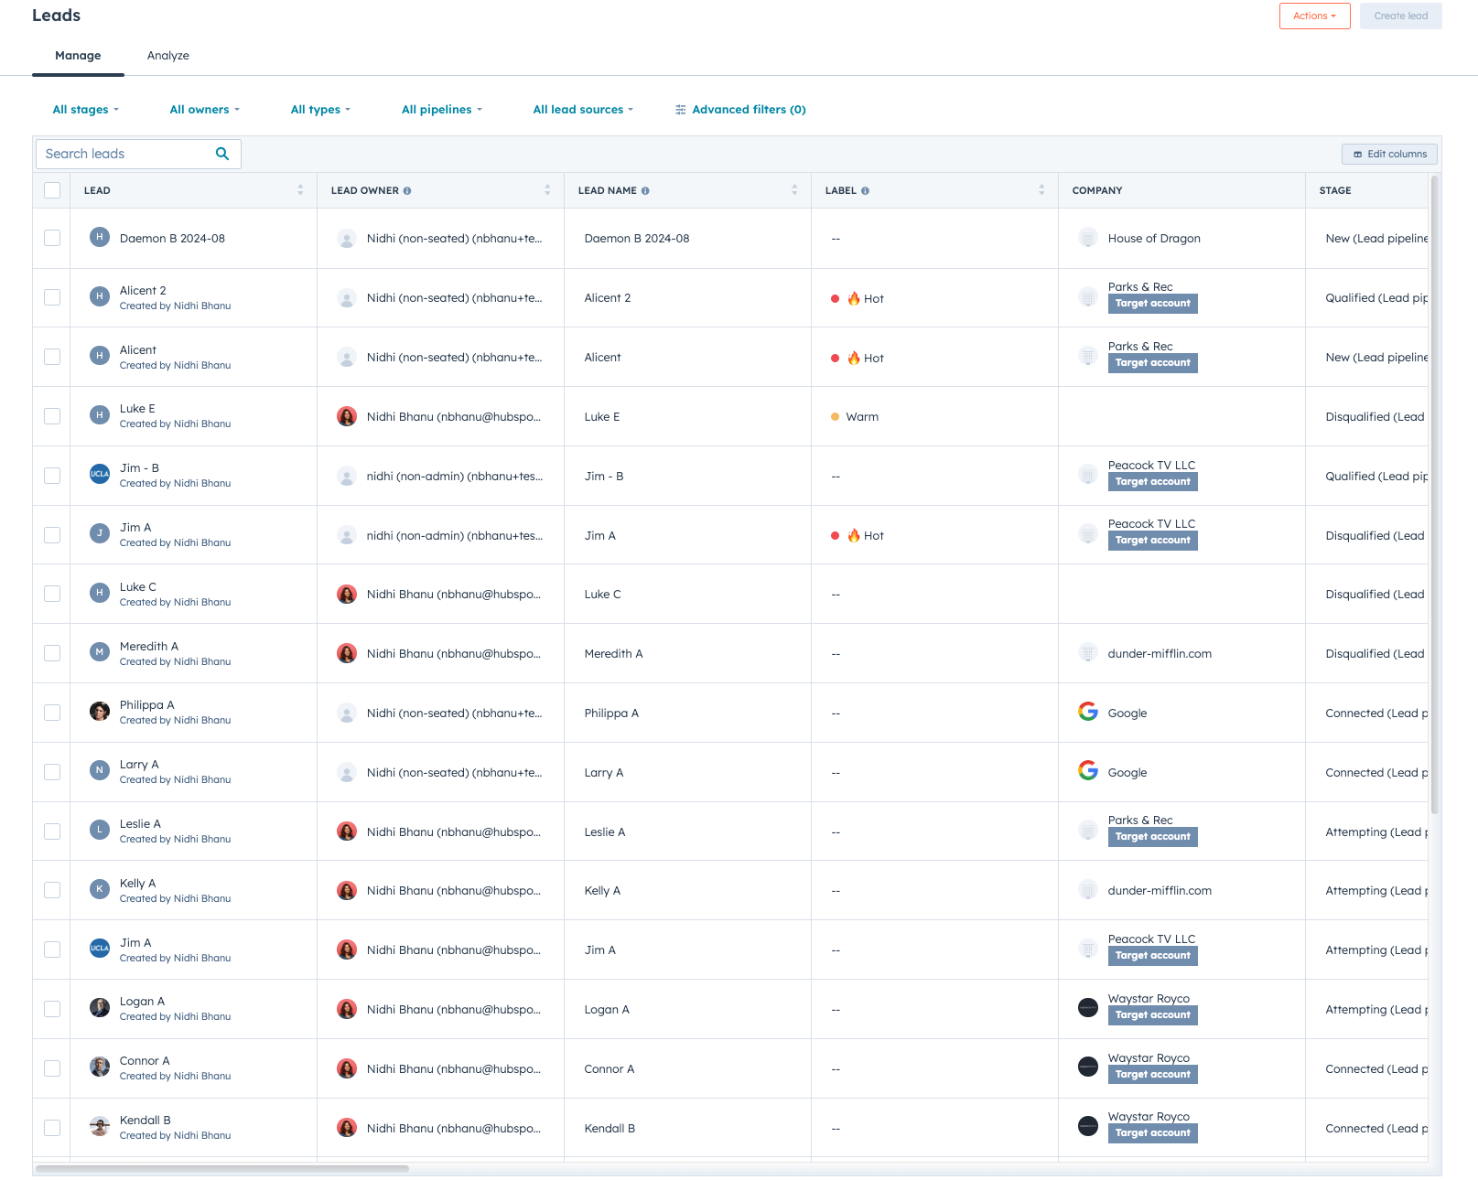Click the Edit columns button
The height and width of the screenshot is (1180, 1478).
pyautogui.click(x=1389, y=154)
